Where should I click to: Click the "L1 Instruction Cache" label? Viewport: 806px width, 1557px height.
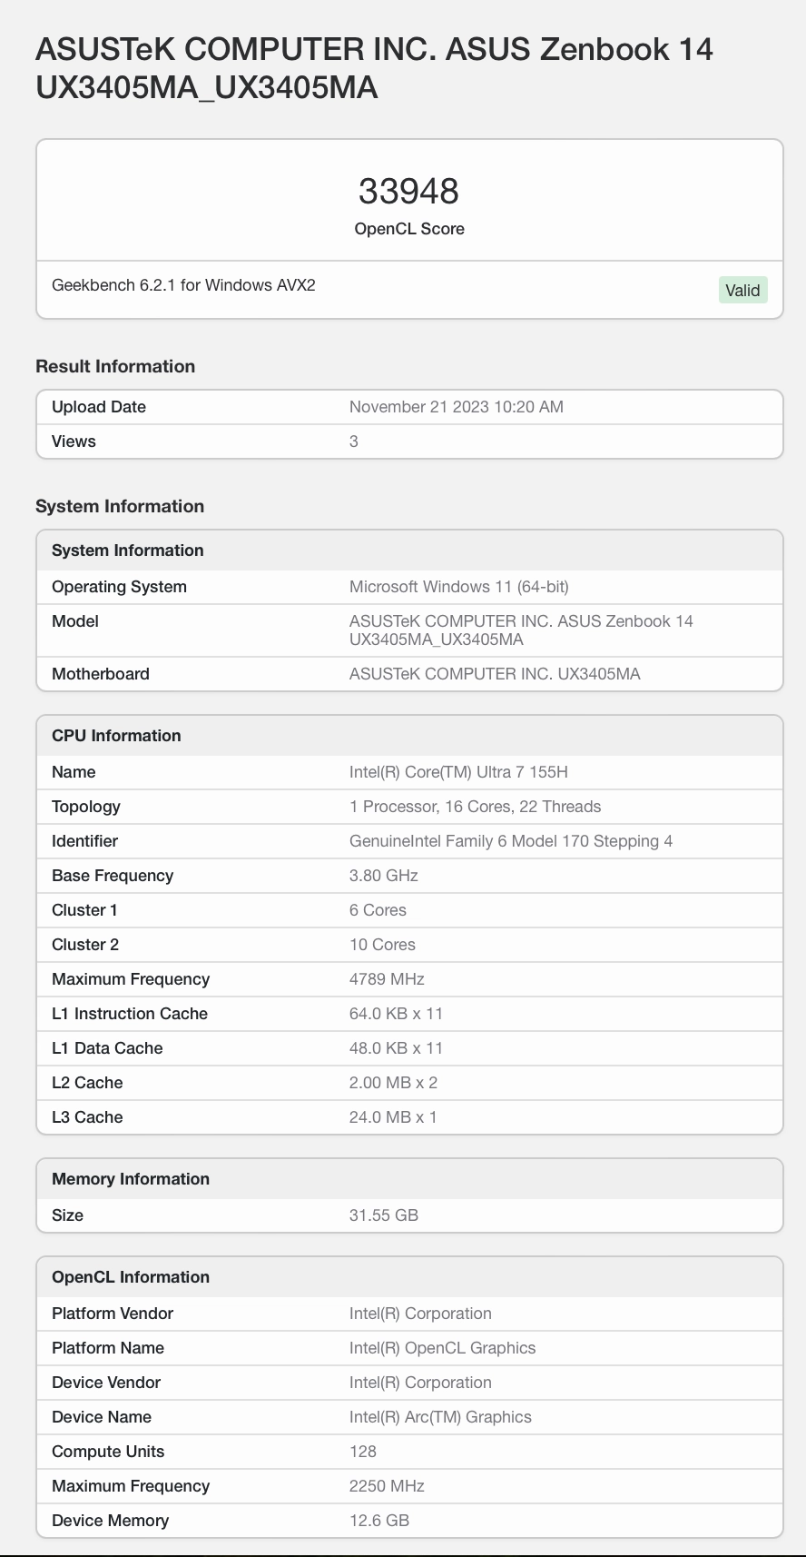(130, 1014)
